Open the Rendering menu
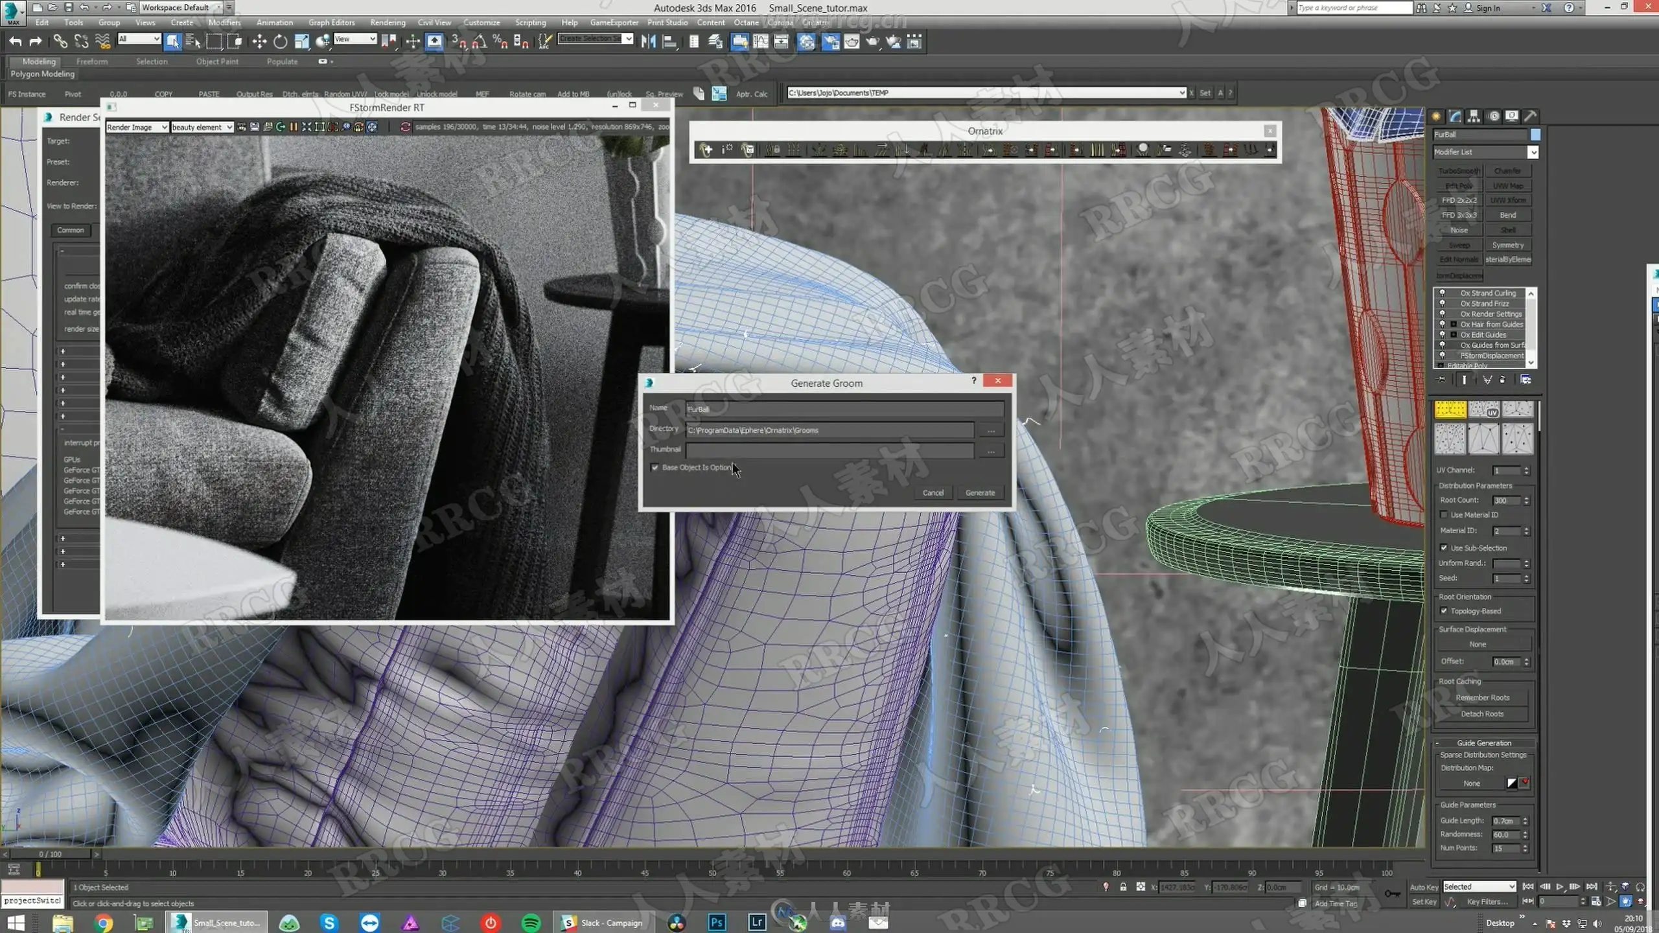This screenshot has width=1659, height=933. 388,23
